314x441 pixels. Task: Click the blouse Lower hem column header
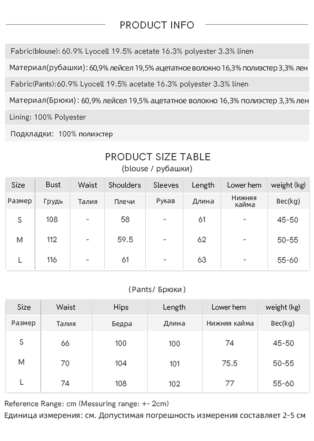(244, 185)
